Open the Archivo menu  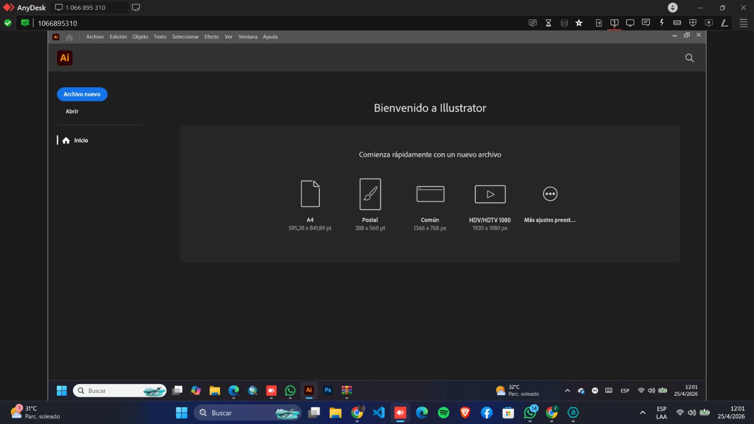pos(95,37)
